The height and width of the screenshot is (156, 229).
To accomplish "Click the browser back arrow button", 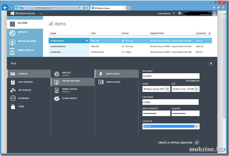I will click(x=5, y=7).
